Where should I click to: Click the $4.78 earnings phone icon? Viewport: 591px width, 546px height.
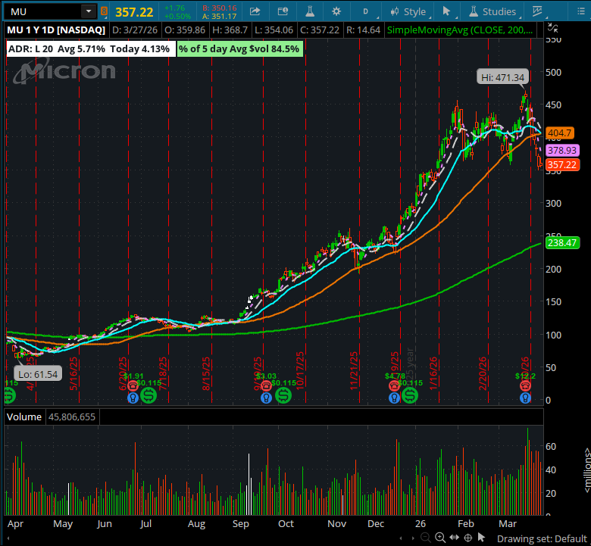coord(394,386)
